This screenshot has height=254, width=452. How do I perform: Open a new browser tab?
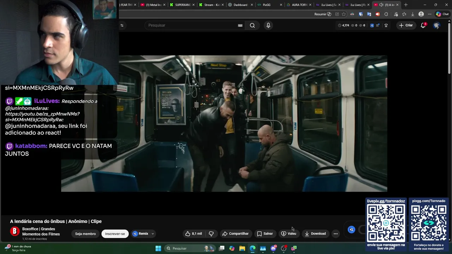click(406, 5)
